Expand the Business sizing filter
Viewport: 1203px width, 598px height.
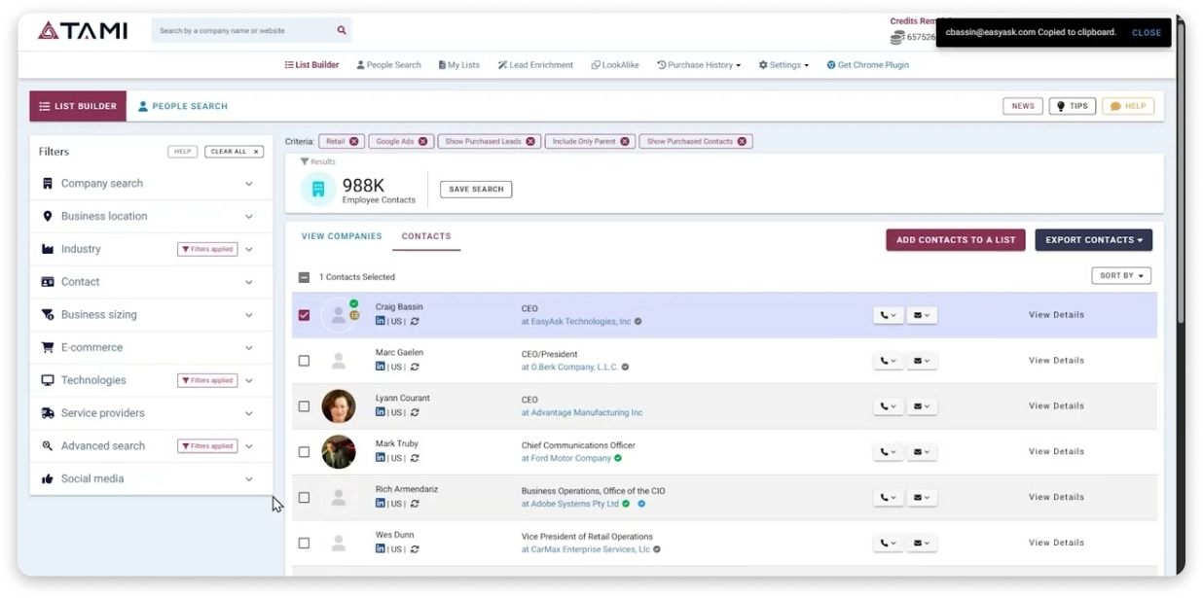click(x=151, y=315)
